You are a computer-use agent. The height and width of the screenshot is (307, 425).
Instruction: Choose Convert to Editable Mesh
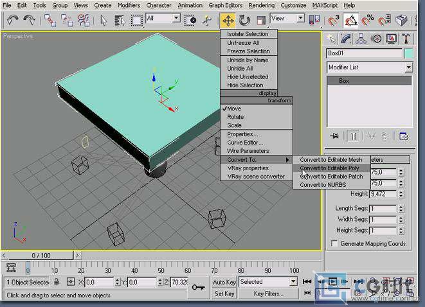coord(332,160)
